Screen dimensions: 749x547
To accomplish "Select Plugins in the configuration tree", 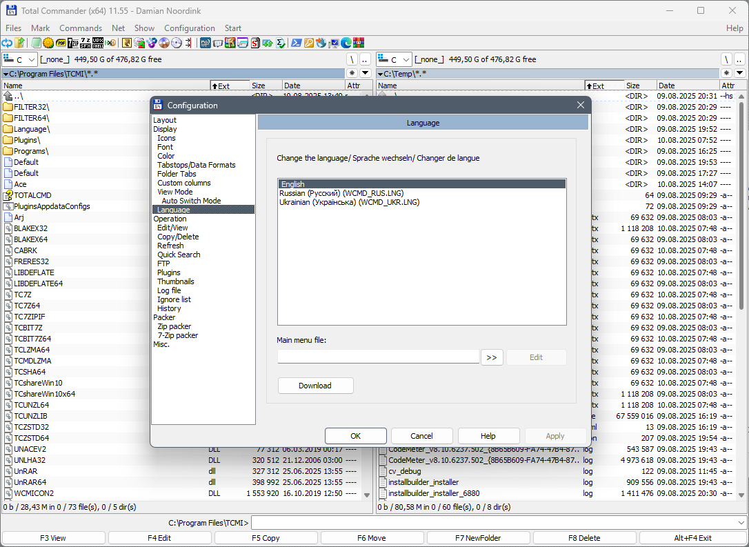I will 169,272.
